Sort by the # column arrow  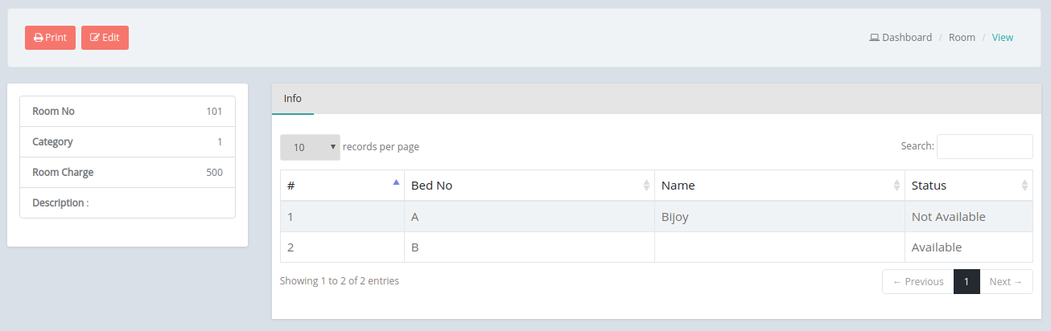tap(396, 182)
